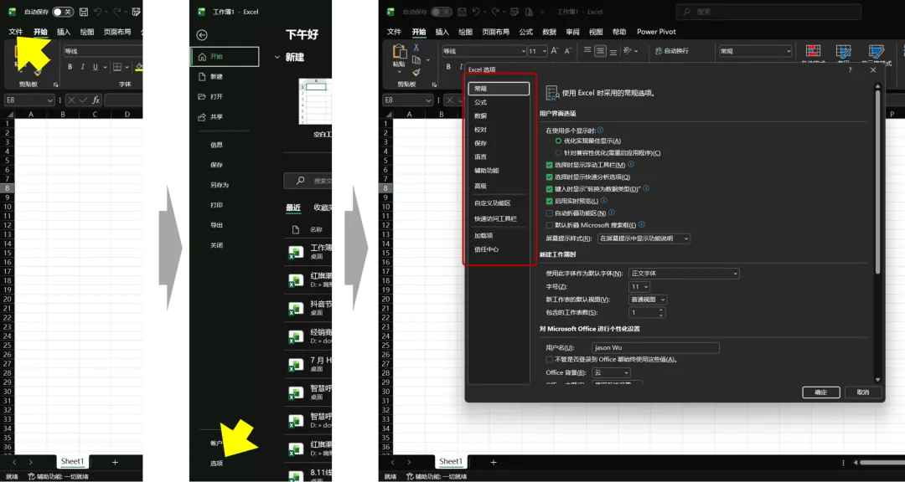Collapse the 新建 section chevron in backstage view
Screen dimensions: 905x482
[277, 57]
